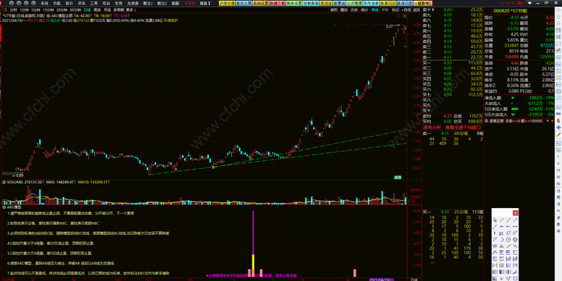Click the up arrow icon in right sidebar

[559, 17]
